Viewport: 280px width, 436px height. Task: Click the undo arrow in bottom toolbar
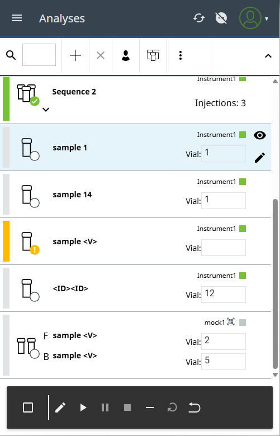pyautogui.click(x=194, y=407)
